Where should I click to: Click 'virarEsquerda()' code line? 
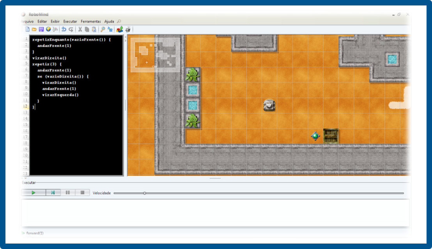tap(60, 95)
